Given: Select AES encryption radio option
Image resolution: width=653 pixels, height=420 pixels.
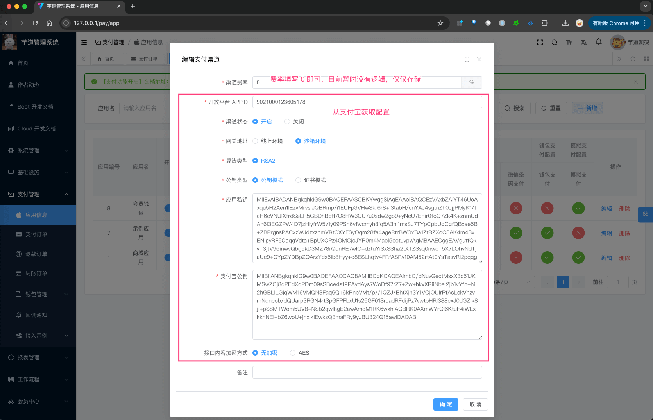Looking at the screenshot, I should (293, 353).
